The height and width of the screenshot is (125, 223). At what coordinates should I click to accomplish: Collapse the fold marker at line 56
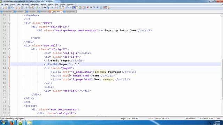click(x=9, y=113)
